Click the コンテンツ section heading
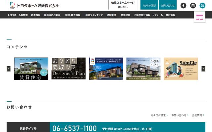212x132 pixels. [17, 47]
